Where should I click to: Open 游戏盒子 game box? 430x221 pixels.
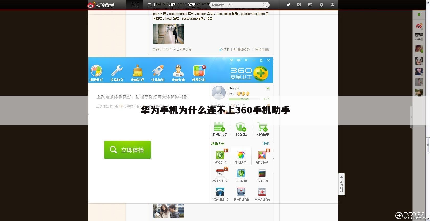262,156
